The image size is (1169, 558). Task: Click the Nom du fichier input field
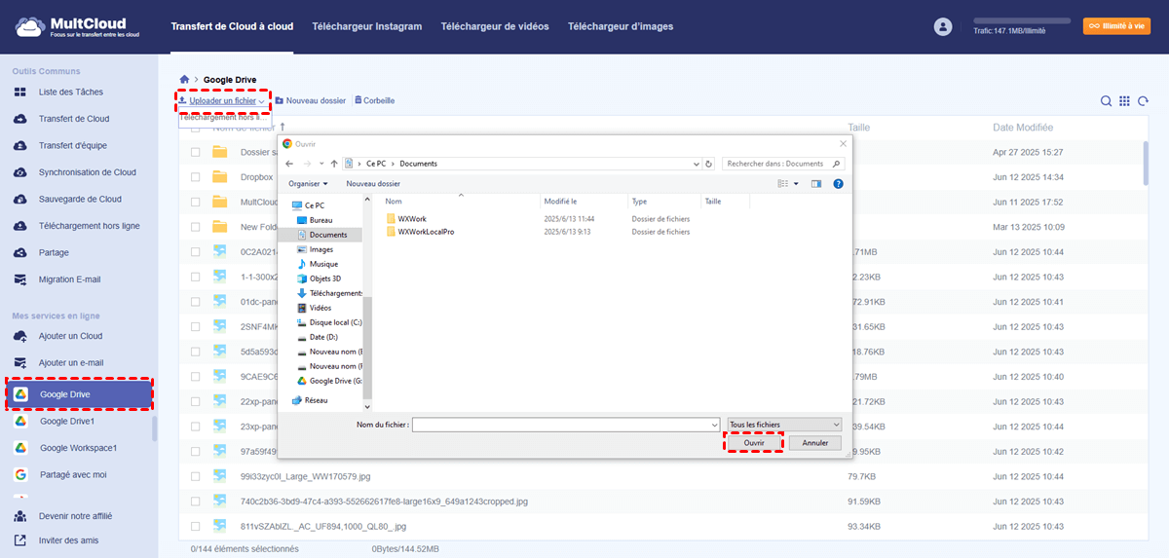click(x=565, y=425)
